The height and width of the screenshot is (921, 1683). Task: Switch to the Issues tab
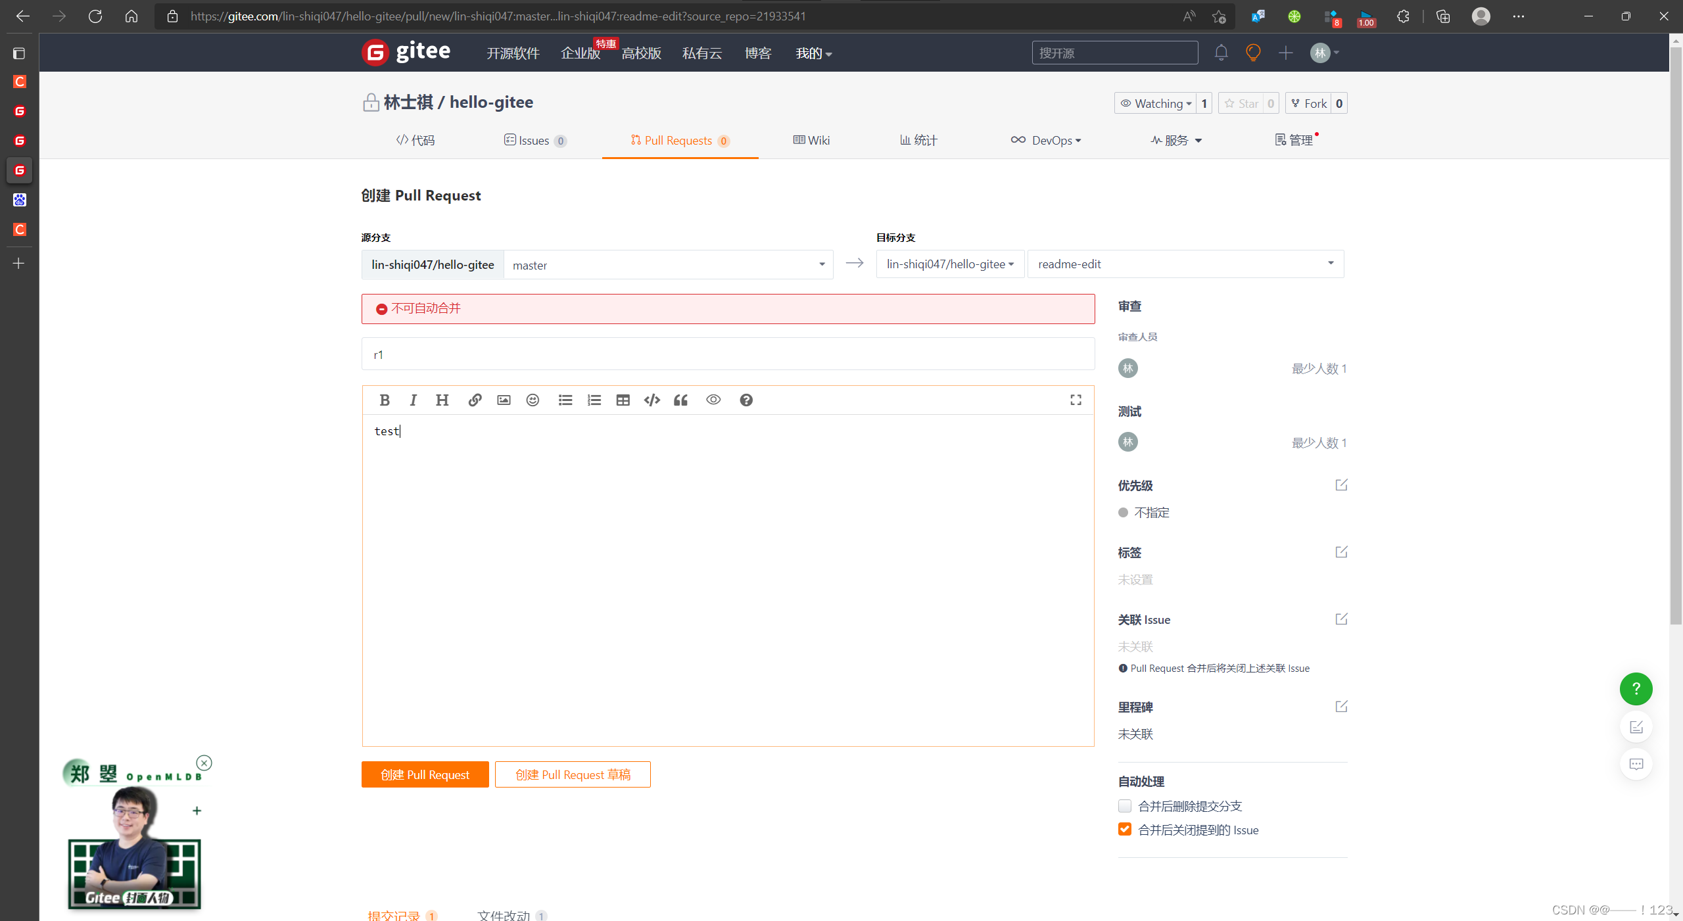point(534,140)
